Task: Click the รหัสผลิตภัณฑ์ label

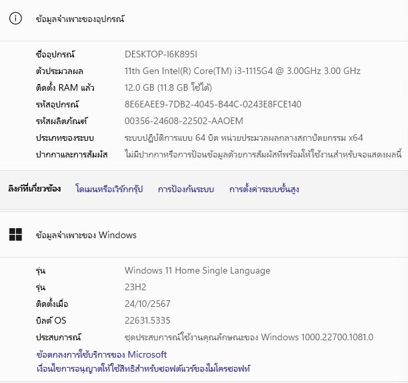Action: pos(61,121)
